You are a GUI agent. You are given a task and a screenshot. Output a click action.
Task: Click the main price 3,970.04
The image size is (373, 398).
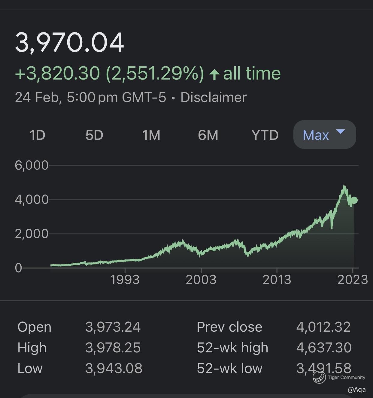point(69,43)
